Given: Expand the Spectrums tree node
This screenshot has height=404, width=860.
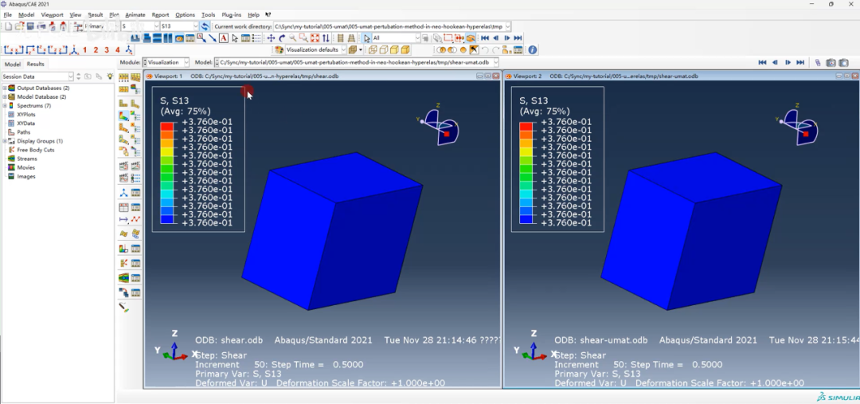Looking at the screenshot, I should click(x=4, y=105).
